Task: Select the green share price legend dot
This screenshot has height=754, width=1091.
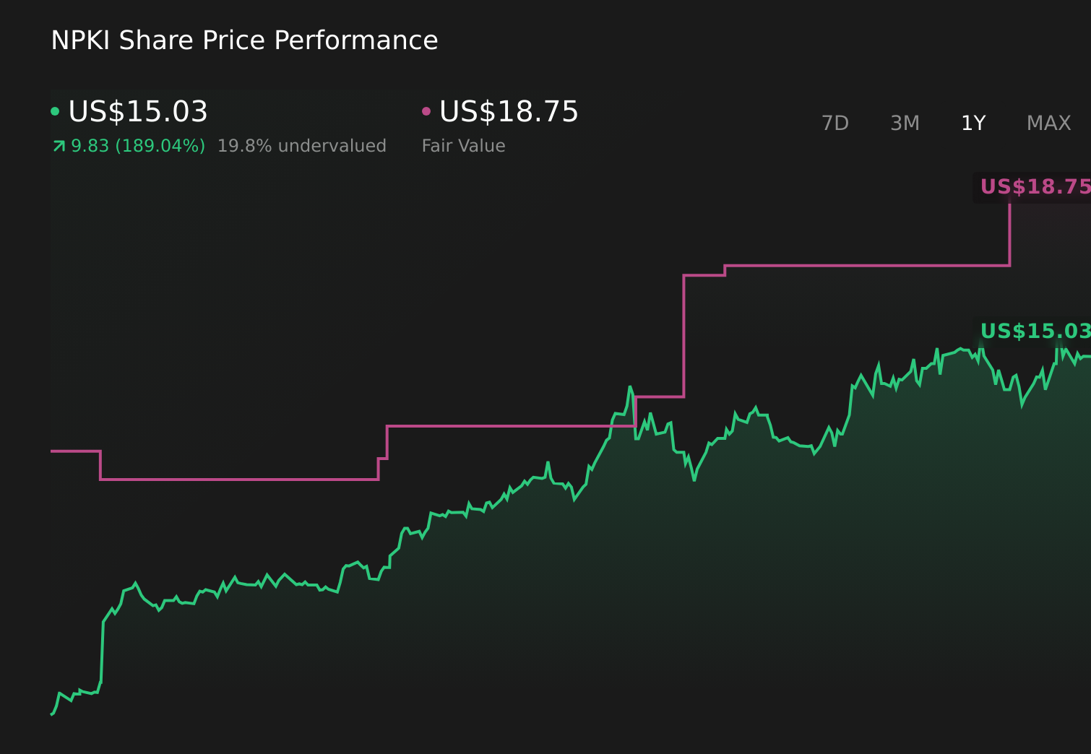Action: 54,110
